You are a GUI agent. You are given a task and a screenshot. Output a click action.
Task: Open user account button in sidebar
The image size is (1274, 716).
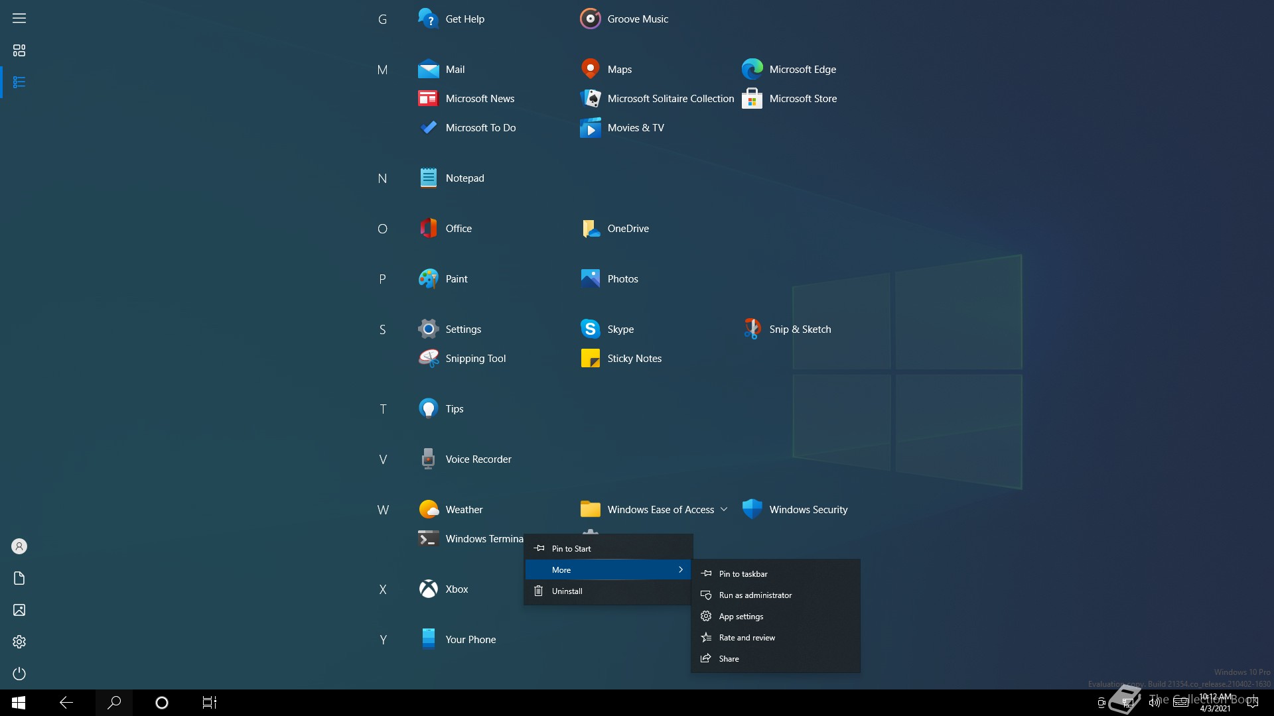19,546
